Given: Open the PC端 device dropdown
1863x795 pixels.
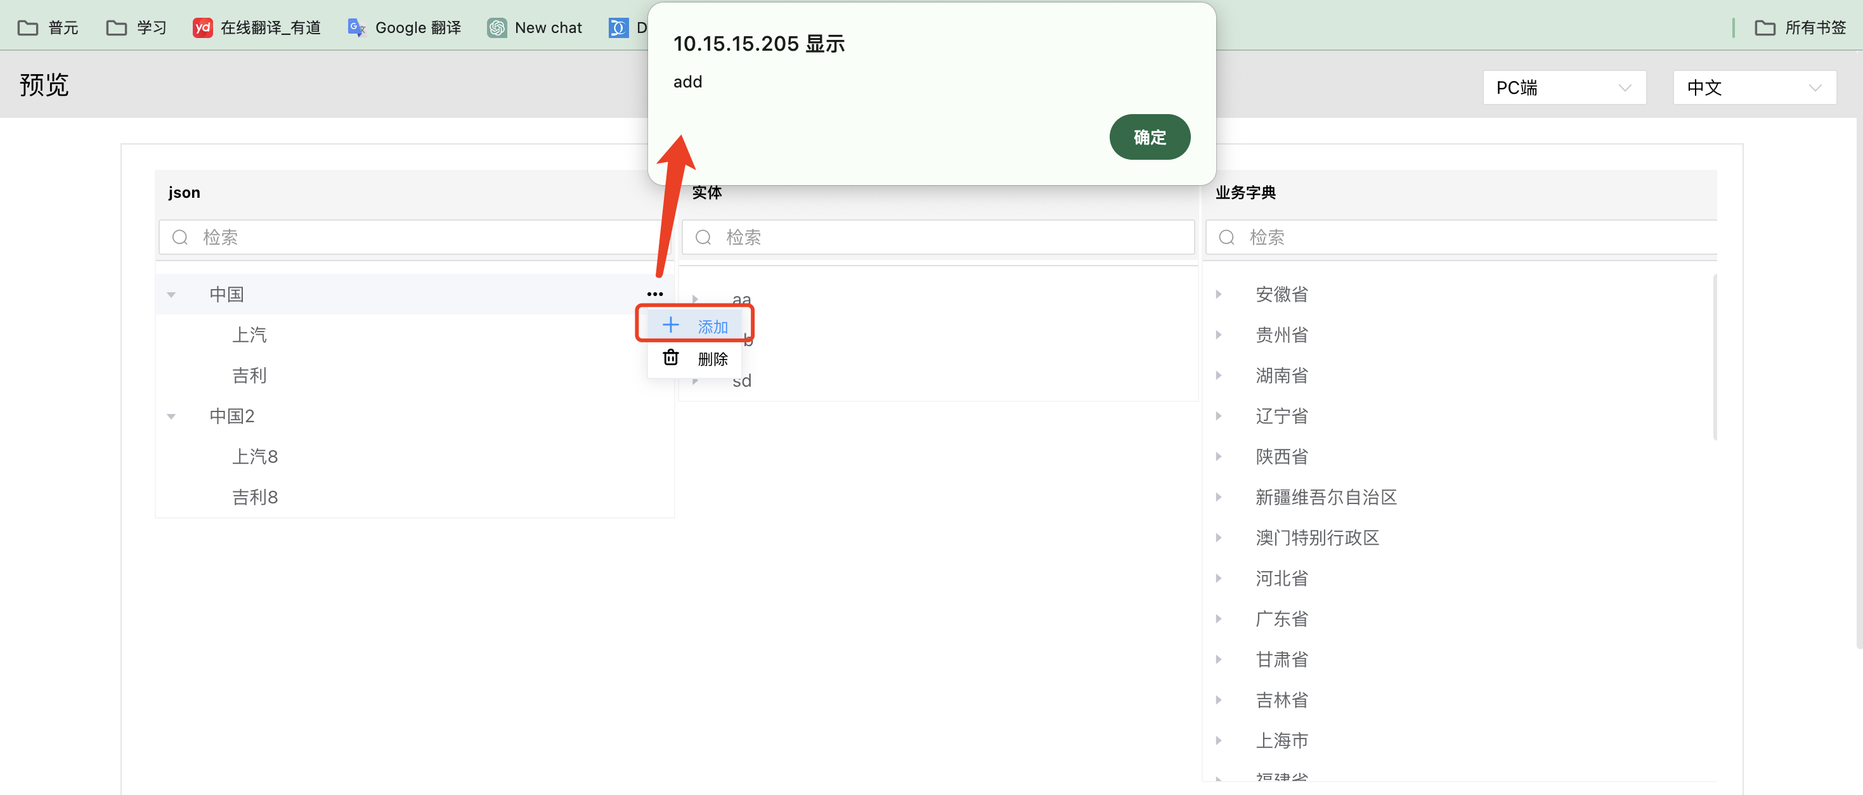Looking at the screenshot, I should click(1564, 87).
